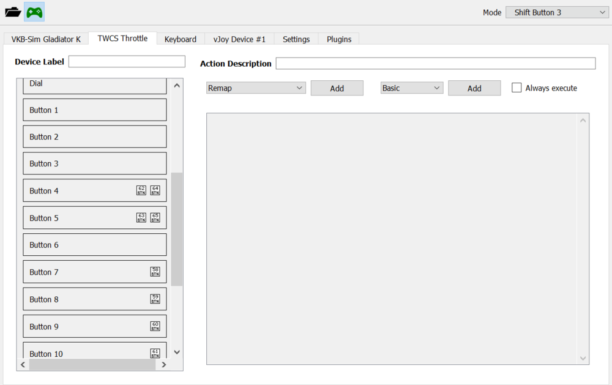Open the Mode dropdown showing Shift Button 3
Viewport: 612px width, 385px height.
coord(557,12)
